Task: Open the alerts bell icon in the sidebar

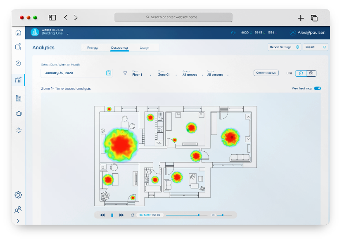Action: 18,114
